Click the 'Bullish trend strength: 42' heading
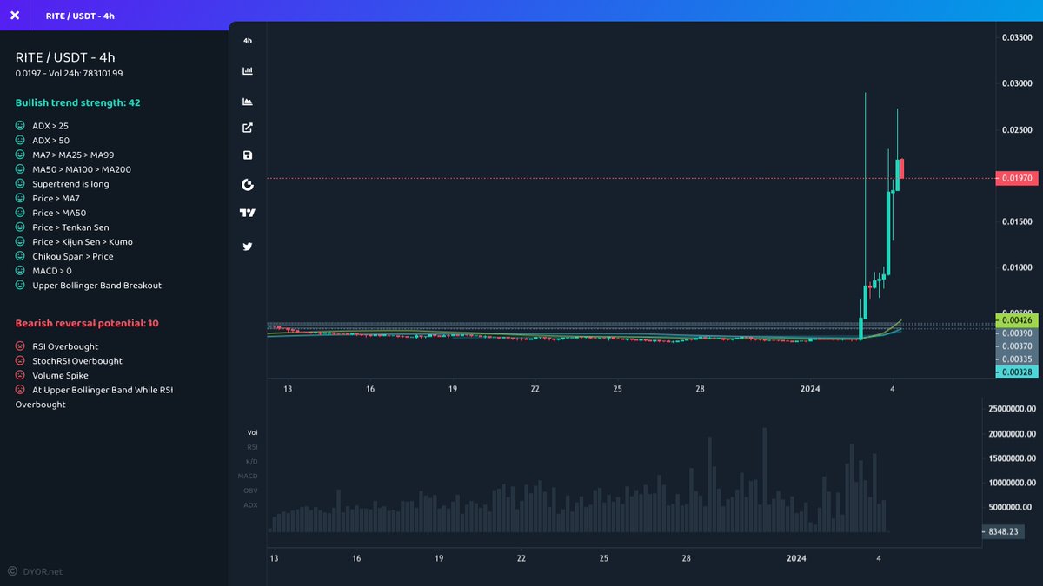 (77, 102)
